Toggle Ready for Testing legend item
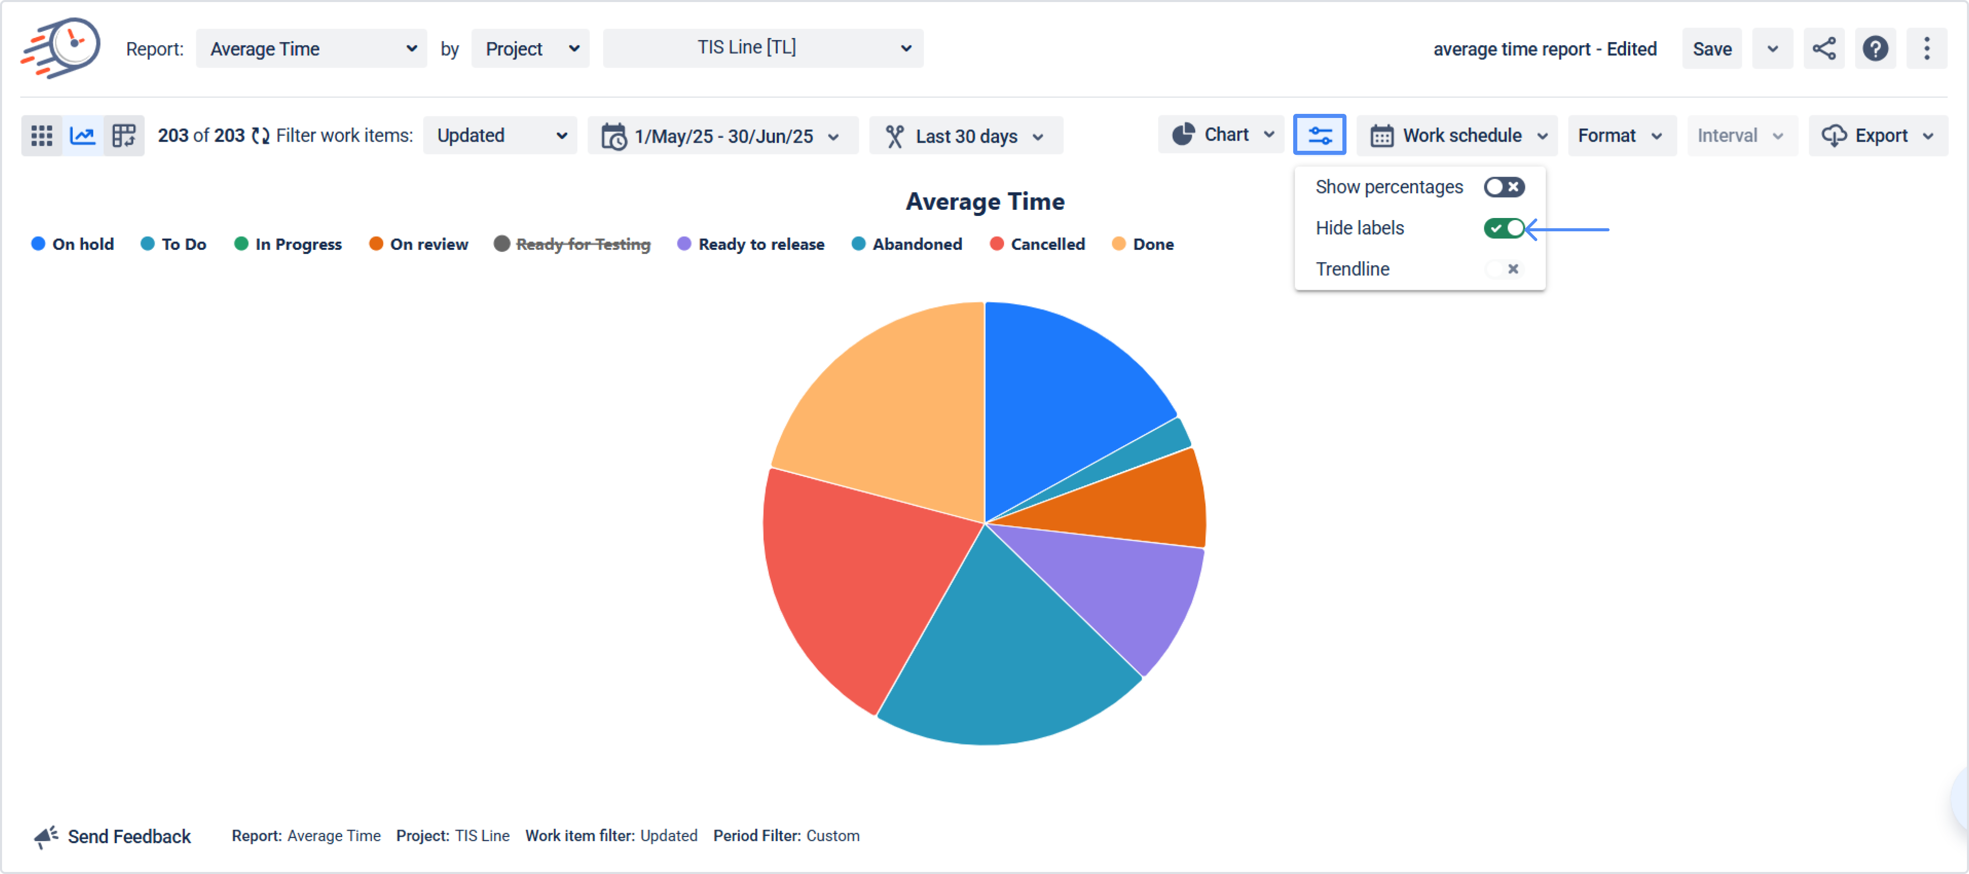The image size is (1969, 874). tap(582, 245)
